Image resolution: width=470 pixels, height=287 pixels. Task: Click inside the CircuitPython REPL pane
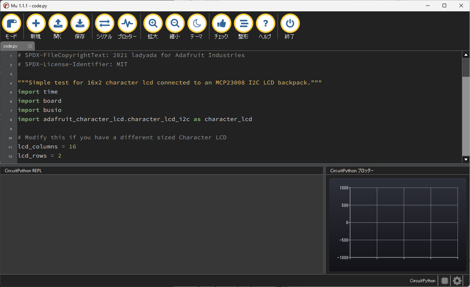pyautogui.click(x=161, y=224)
